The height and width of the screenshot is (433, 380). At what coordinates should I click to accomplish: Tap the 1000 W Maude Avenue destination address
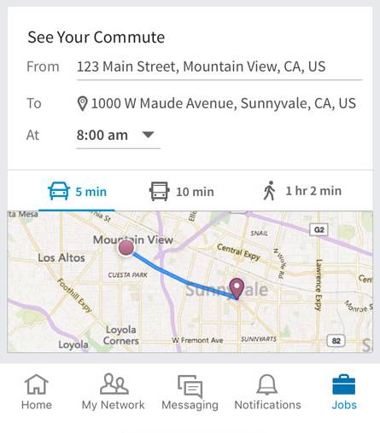224,103
